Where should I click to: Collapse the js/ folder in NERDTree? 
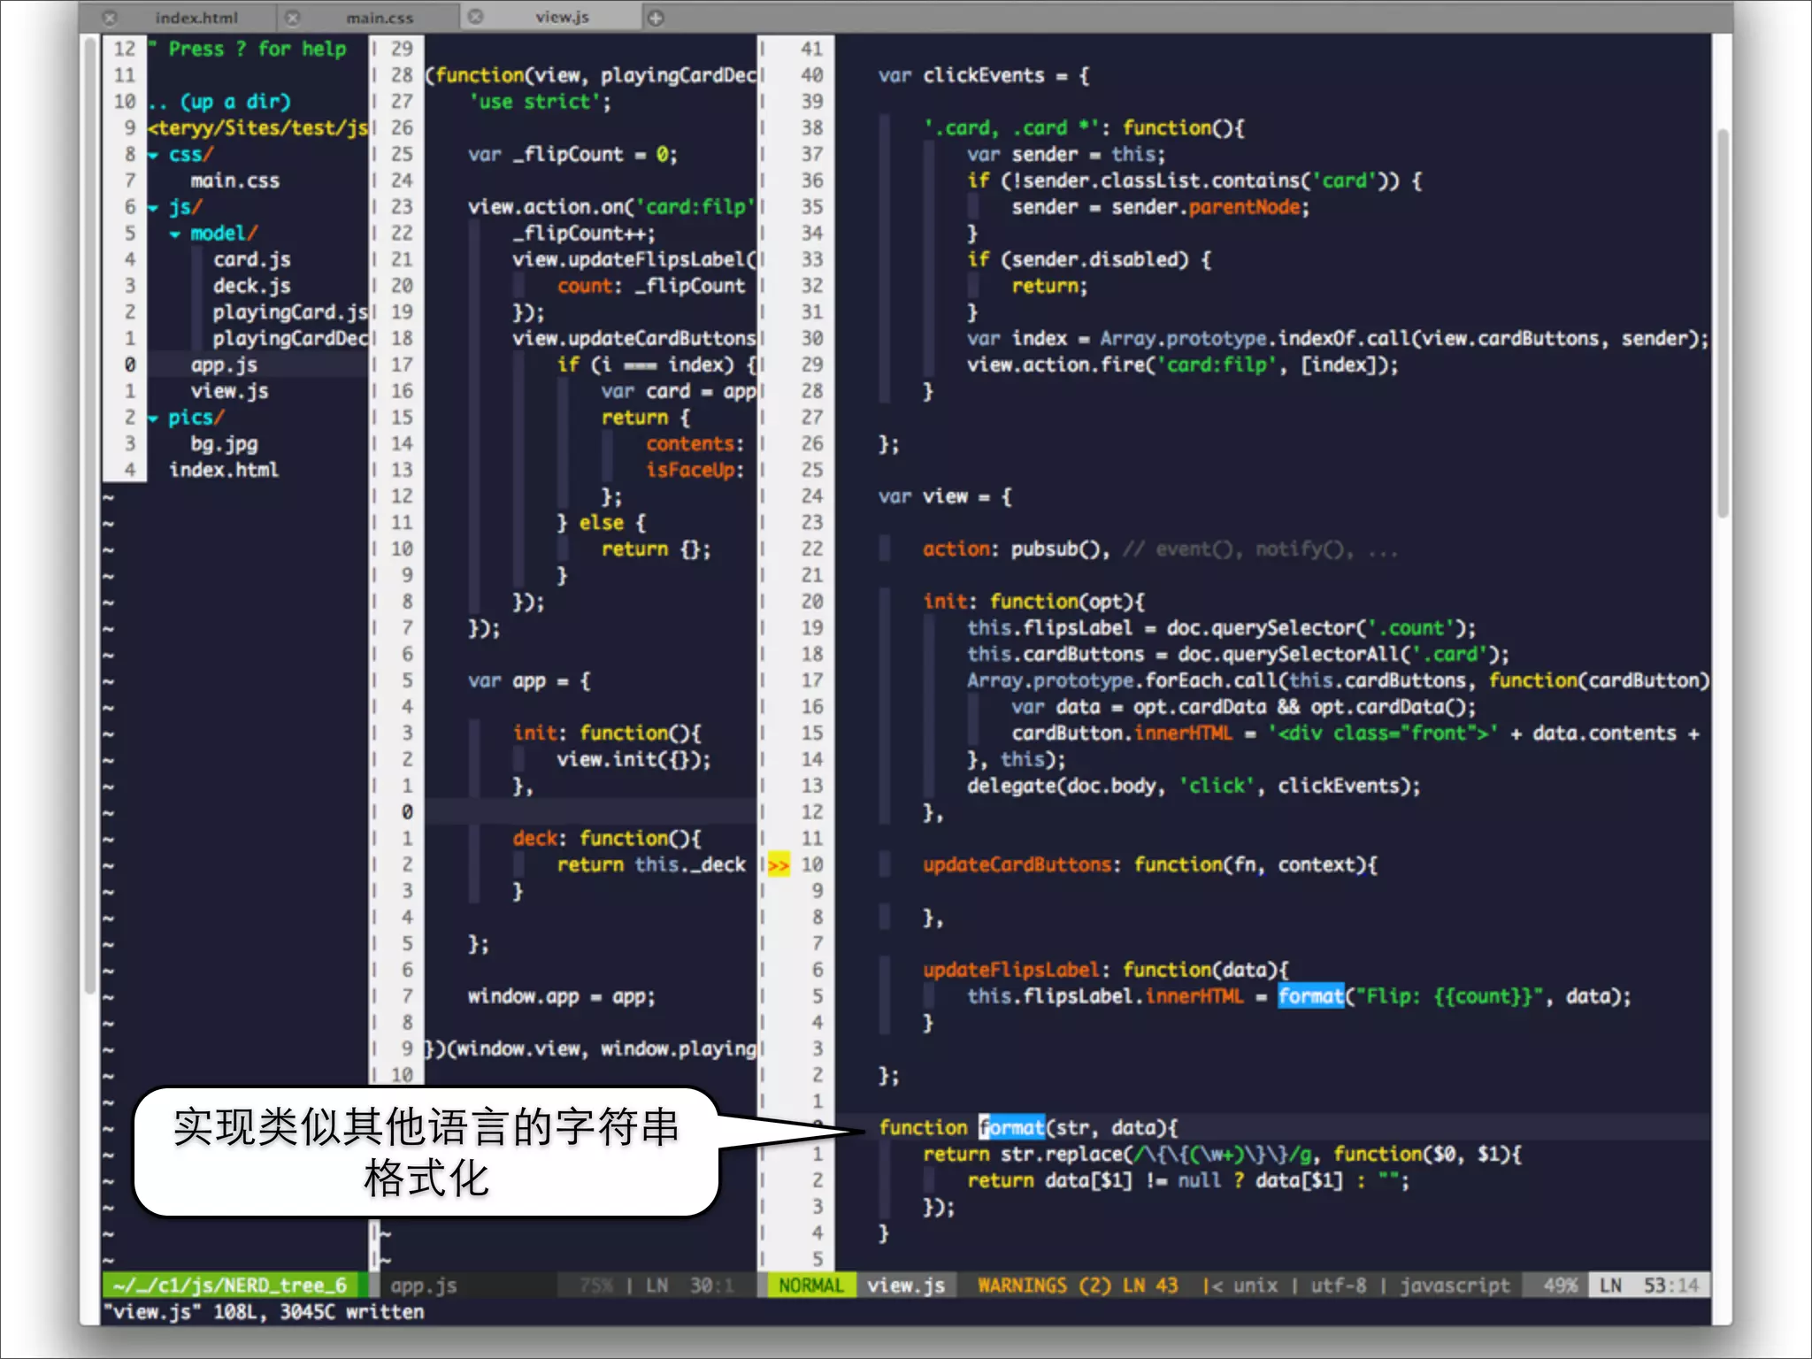pyautogui.click(x=154, y=209)
